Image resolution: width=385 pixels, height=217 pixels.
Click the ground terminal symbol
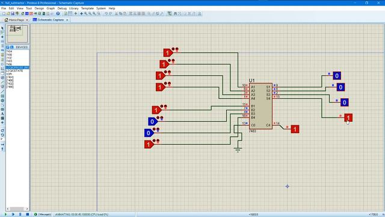click(x=238, y=149)
